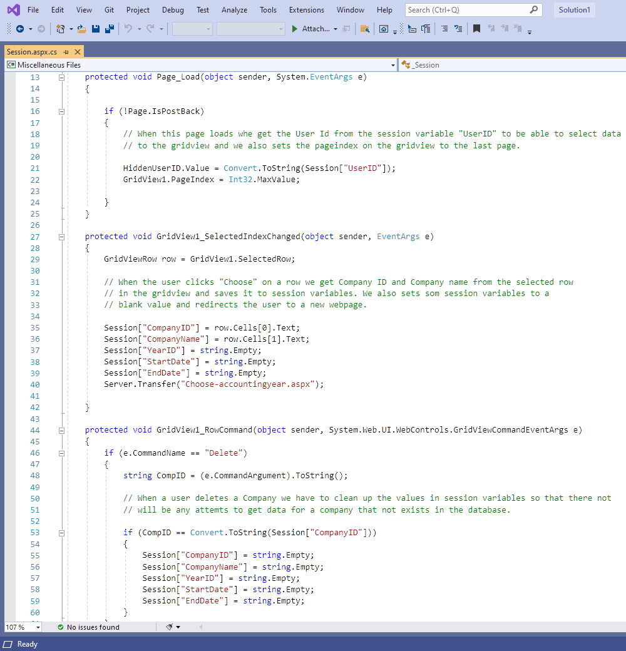The height and width of the screenshot is (651, 626).
Task: Open the Attach dropdown arrow
Action: coord(336,29)
